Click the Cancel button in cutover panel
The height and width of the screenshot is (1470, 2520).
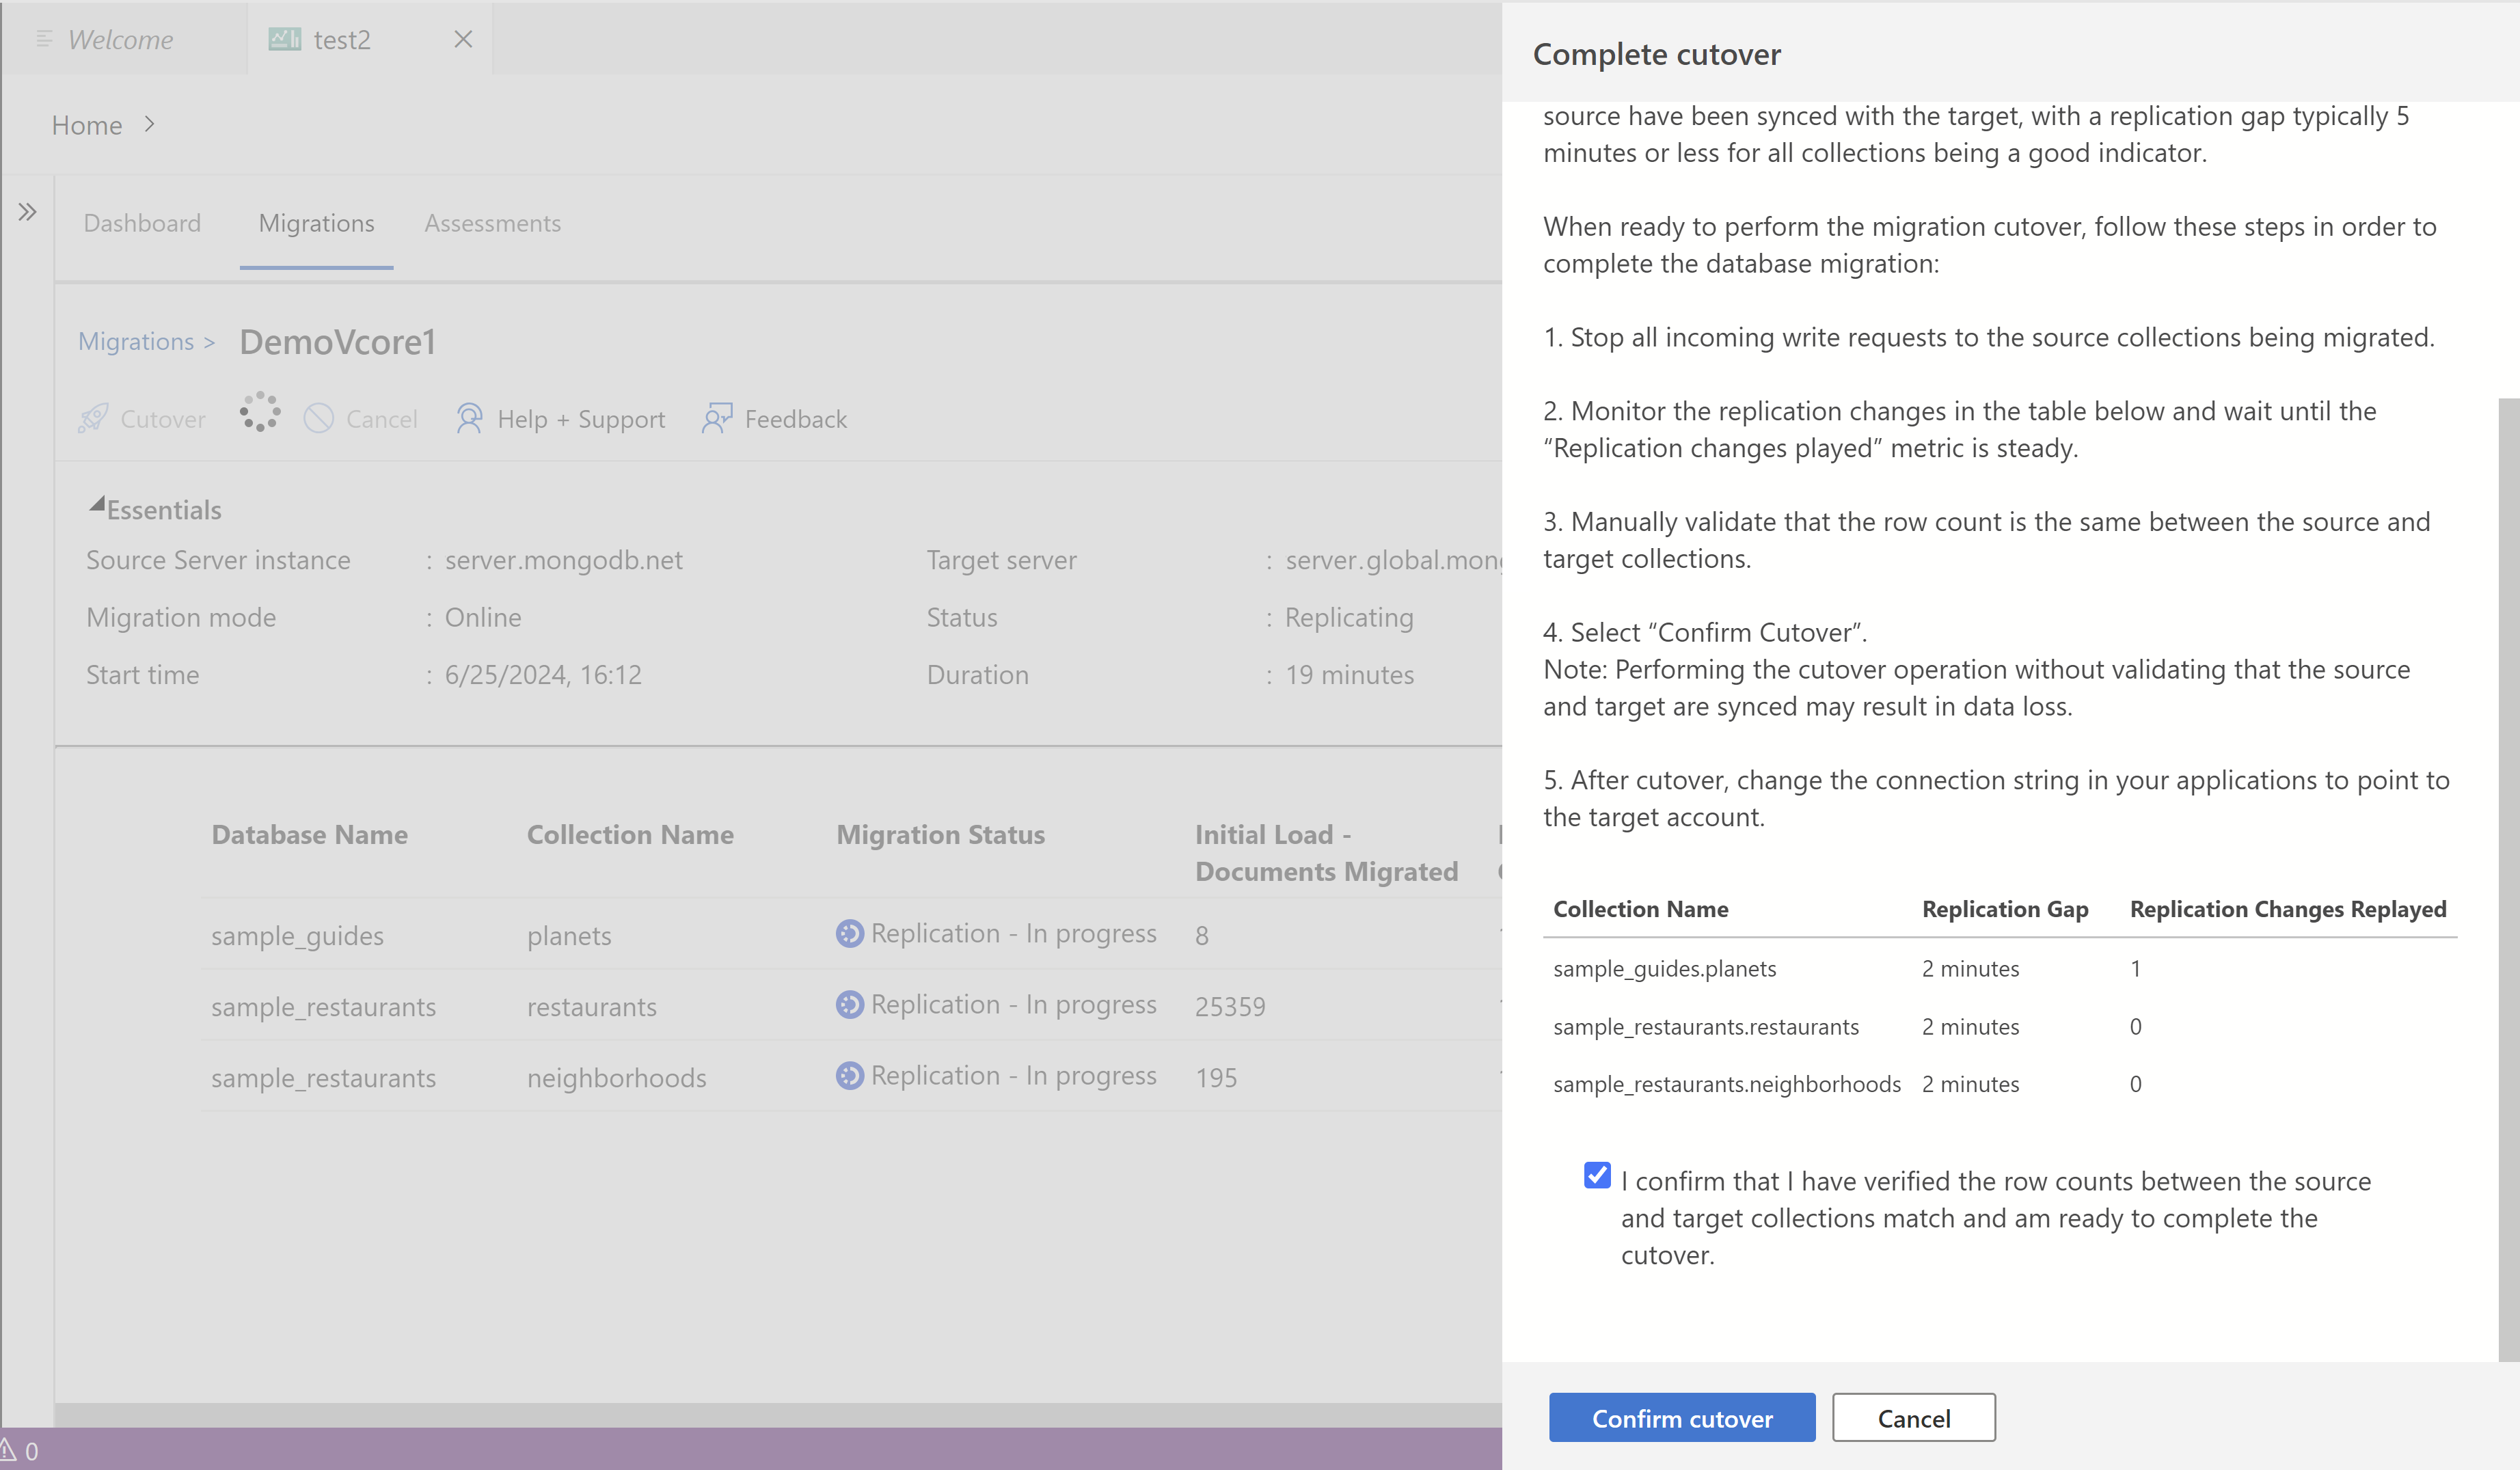(1913, 1418)
